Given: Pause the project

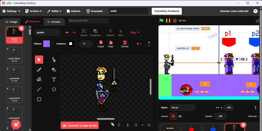Looking at the screenshot, I should coord(168,21).
